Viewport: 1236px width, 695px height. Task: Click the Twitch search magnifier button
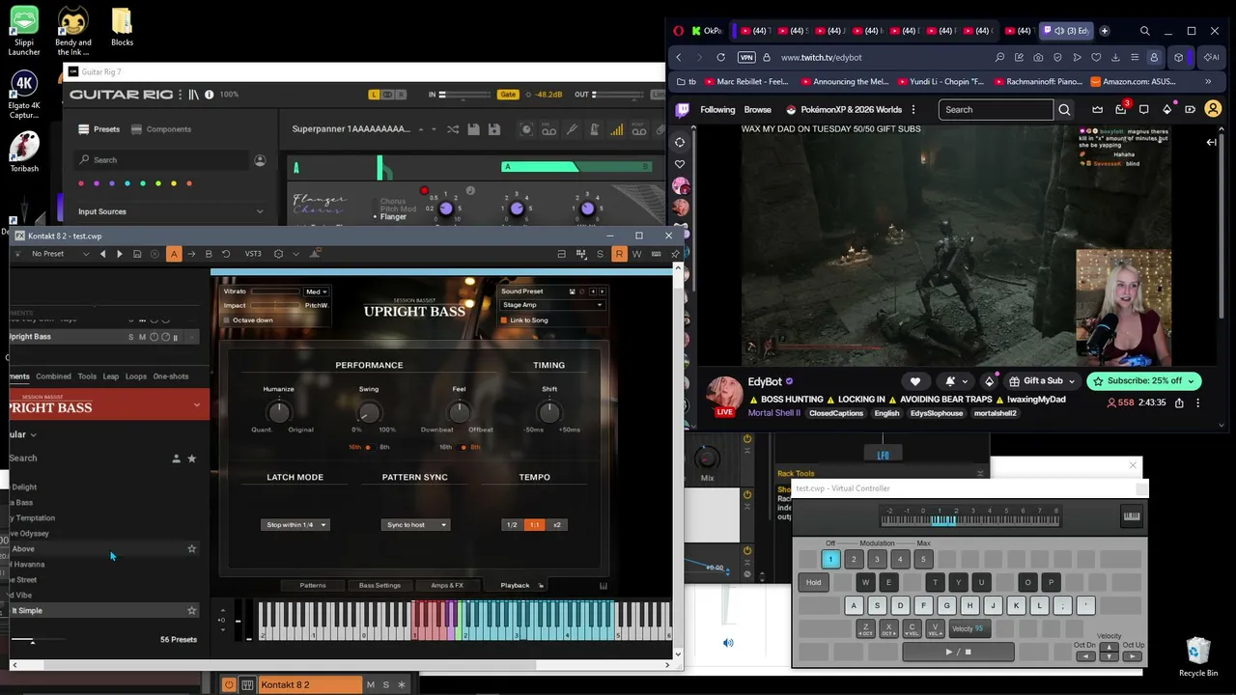click(x=1064, y=109)
